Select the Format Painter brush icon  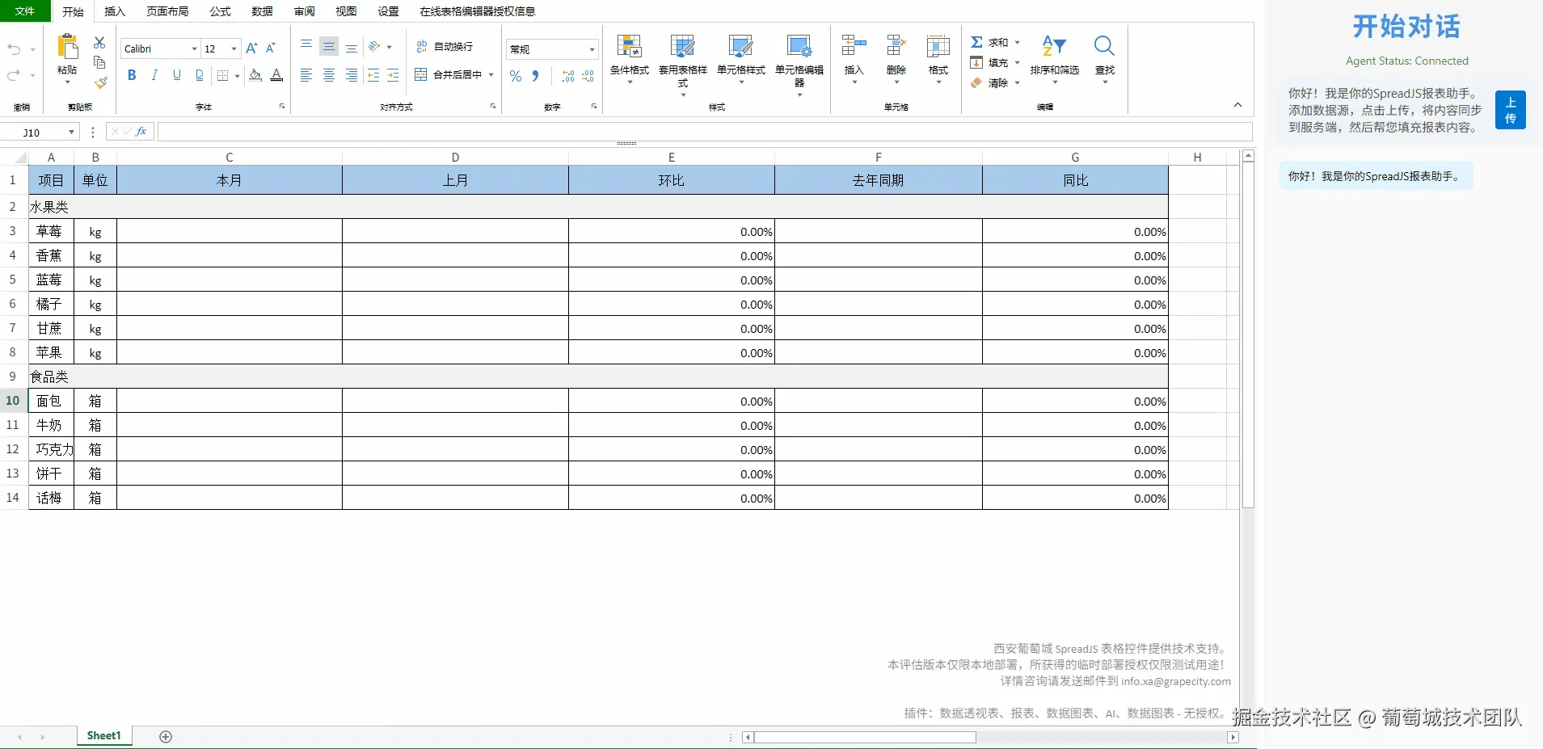[100, 82]
